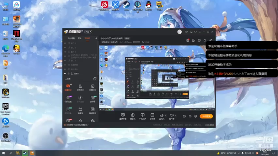The image size is (278, 156).
Task: Toggle visibility of 图片 1 source
Action: (x=65, y=52)
